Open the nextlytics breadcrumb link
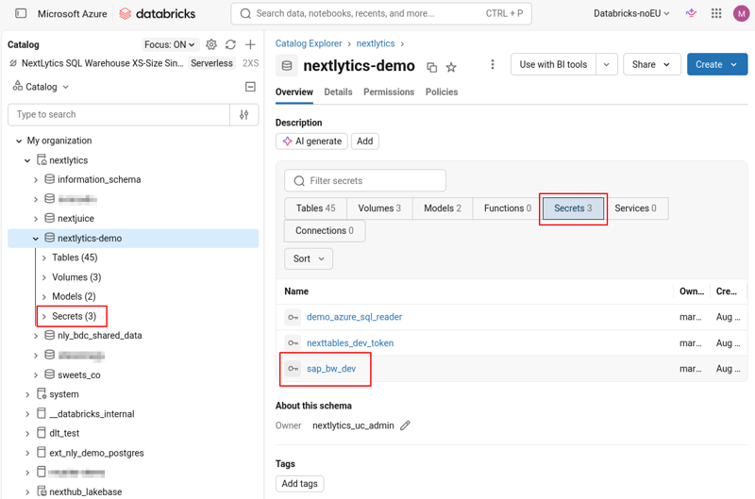This screenshot has height=499, width=755. coord(376,43)
